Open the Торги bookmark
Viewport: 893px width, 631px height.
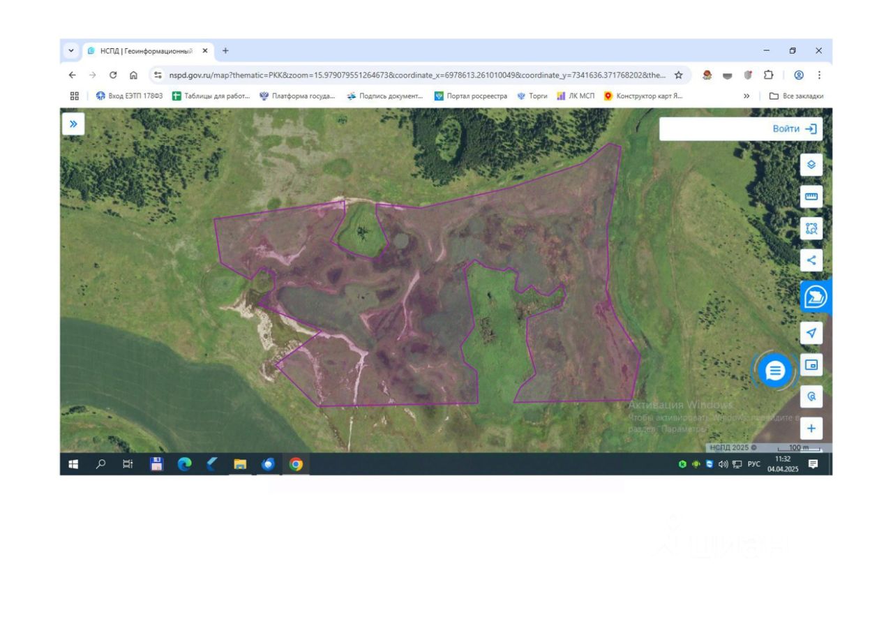coord(532,96)
